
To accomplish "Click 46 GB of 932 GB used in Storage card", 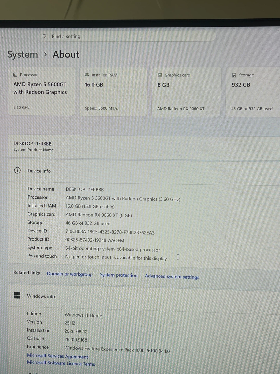I will point(252,109).
